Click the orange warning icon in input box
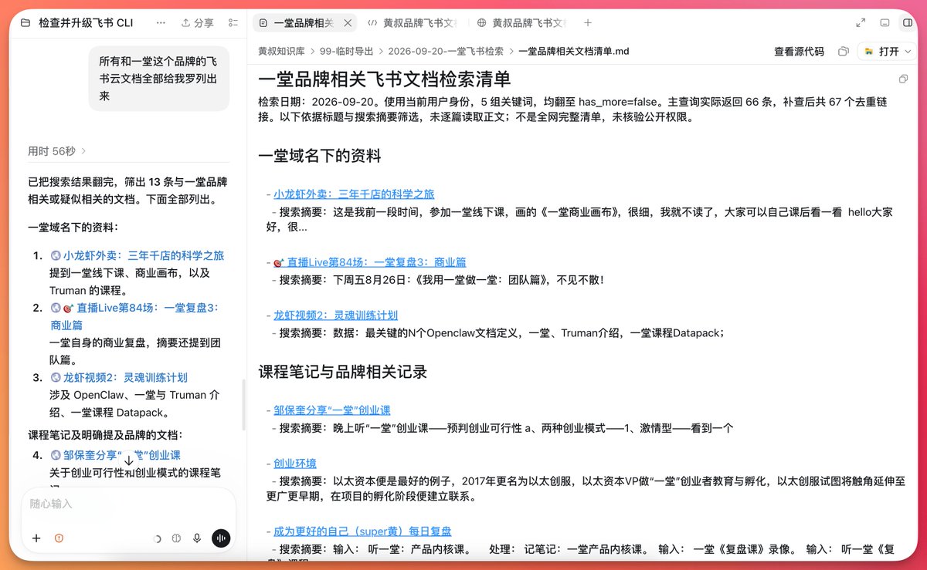This screenshot has height=570, width=927. tap(59, 538)
